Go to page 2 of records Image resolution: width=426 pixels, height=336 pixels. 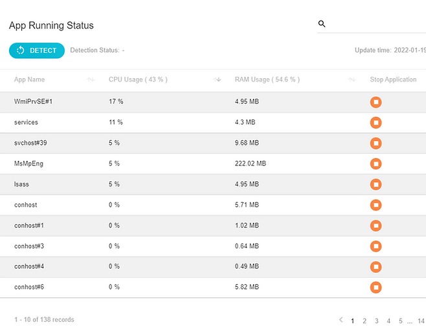click(x=364, y=321)
